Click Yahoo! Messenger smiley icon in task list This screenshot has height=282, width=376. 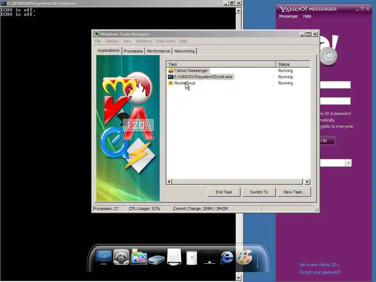(x=171, y=70)
